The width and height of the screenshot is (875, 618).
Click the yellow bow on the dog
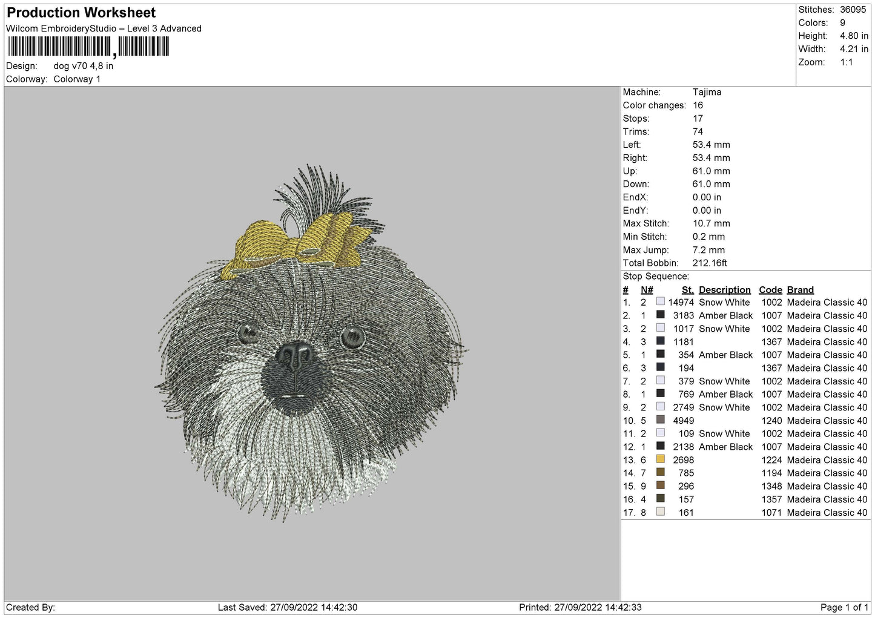coord(297,245)
